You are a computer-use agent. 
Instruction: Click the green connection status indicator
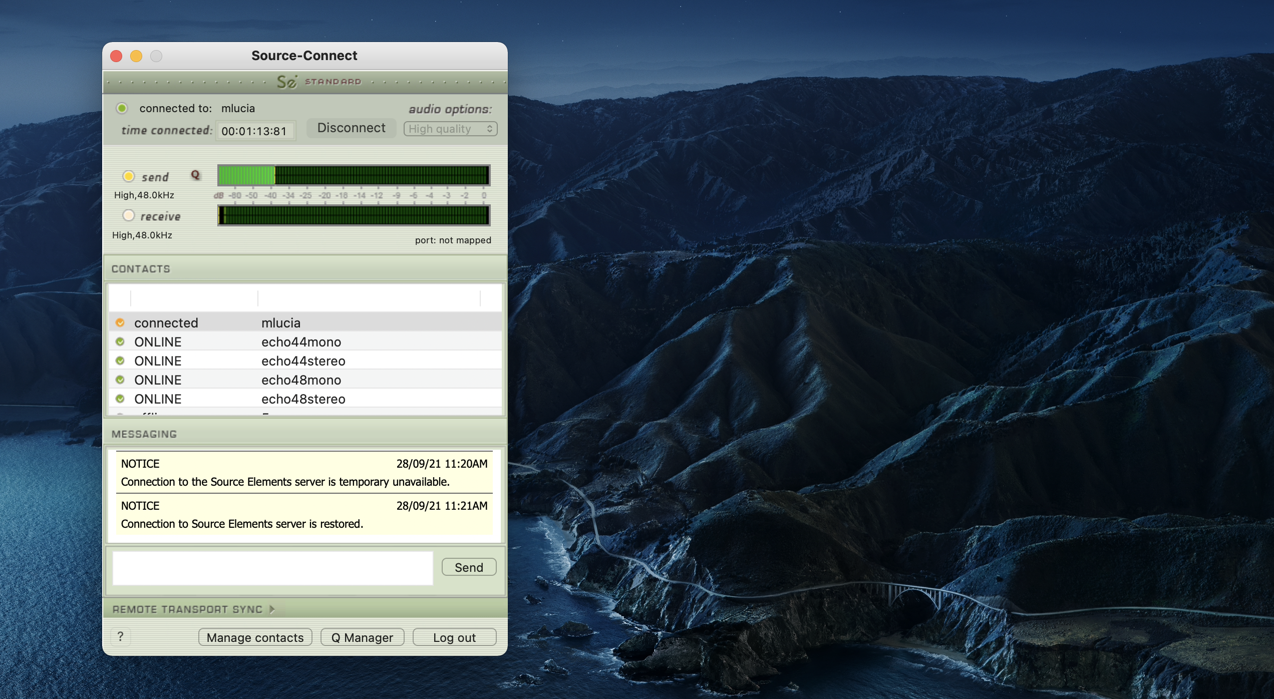(x=122, y=108)
